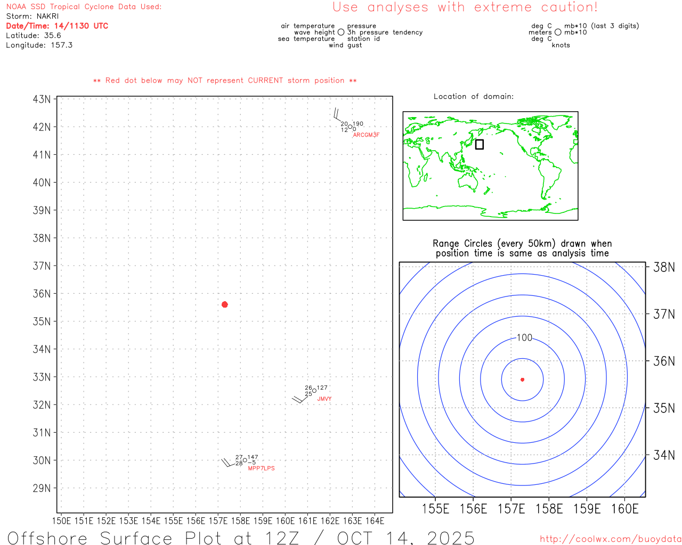This screenshot has width=682, height=545.
Task: Click the Latitude: 35.6 text
Action: pos(34,35)
